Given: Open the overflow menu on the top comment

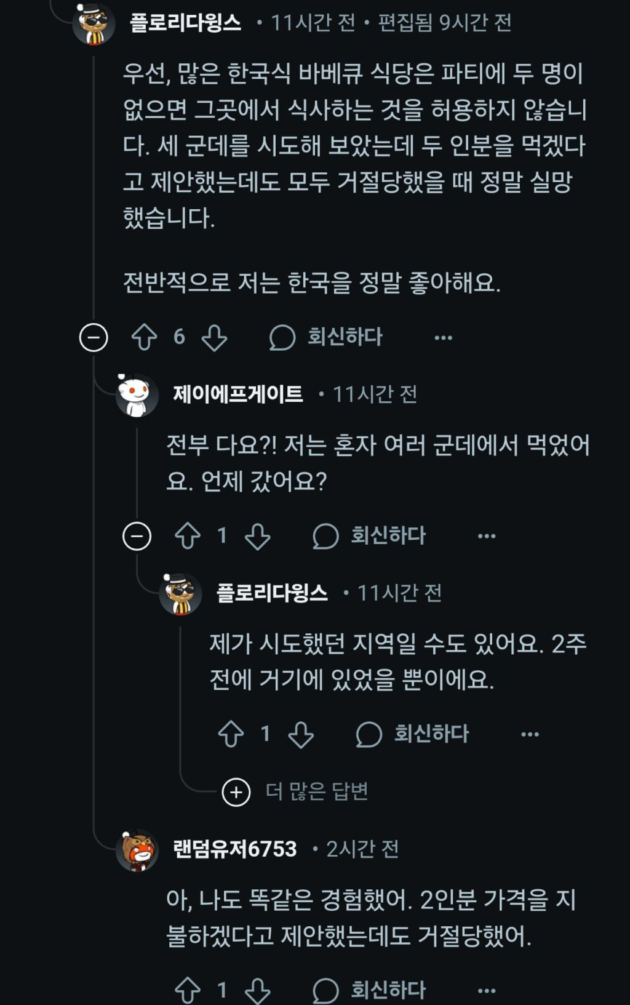Looking at the screenshot, I should tap(443, 337).
